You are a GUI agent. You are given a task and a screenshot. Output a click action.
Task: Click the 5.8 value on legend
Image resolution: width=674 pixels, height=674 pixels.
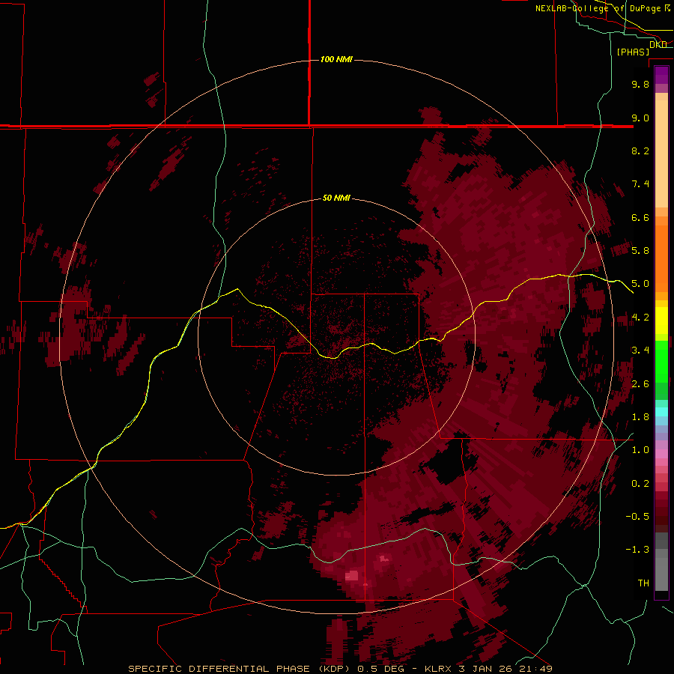(x=640, y=251)
